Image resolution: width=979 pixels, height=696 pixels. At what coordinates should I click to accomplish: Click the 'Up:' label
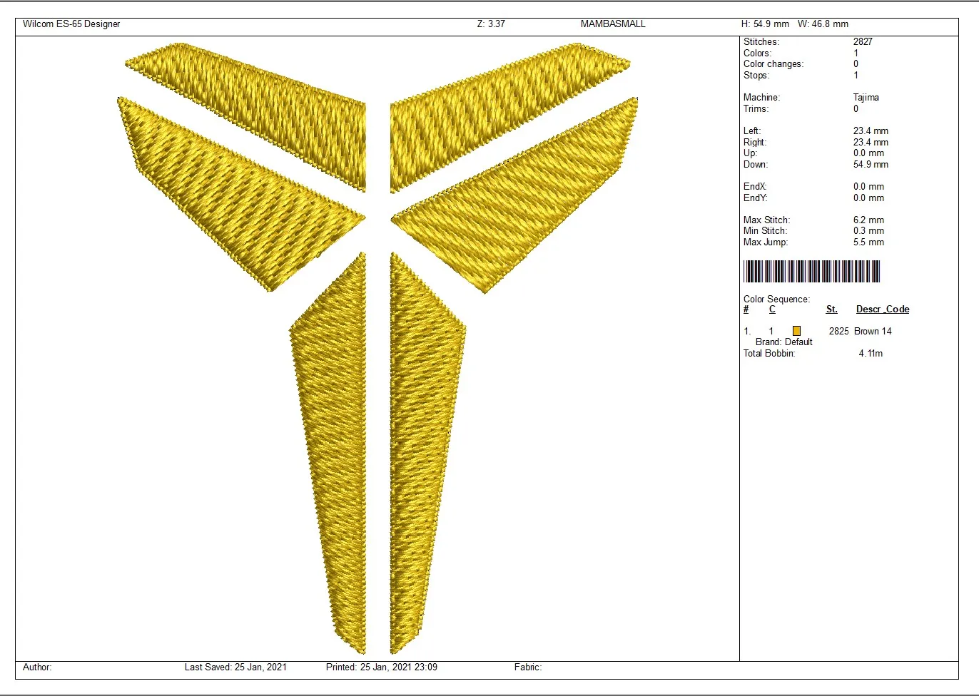750,153
